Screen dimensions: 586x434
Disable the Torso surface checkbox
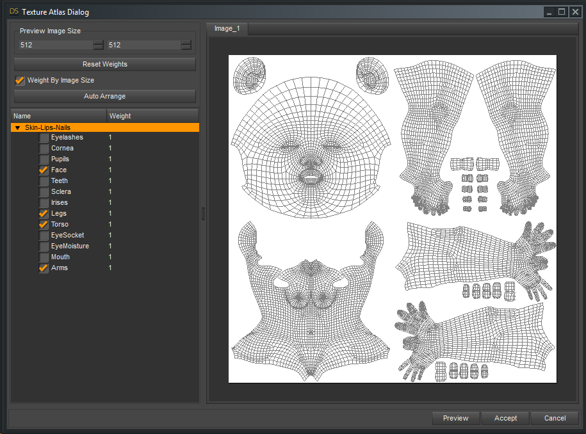pyautogui.click(x=44, y=224)
